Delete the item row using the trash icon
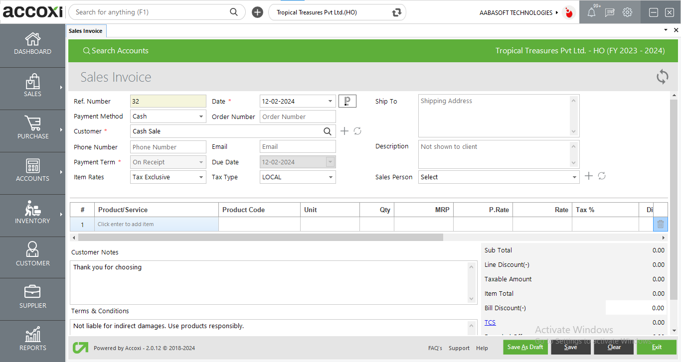Screen dimensions: 681x362 click(660, 224)
